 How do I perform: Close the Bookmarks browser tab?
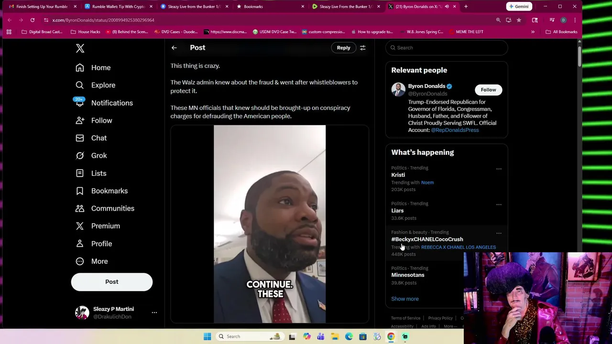(x=303, y=7)
